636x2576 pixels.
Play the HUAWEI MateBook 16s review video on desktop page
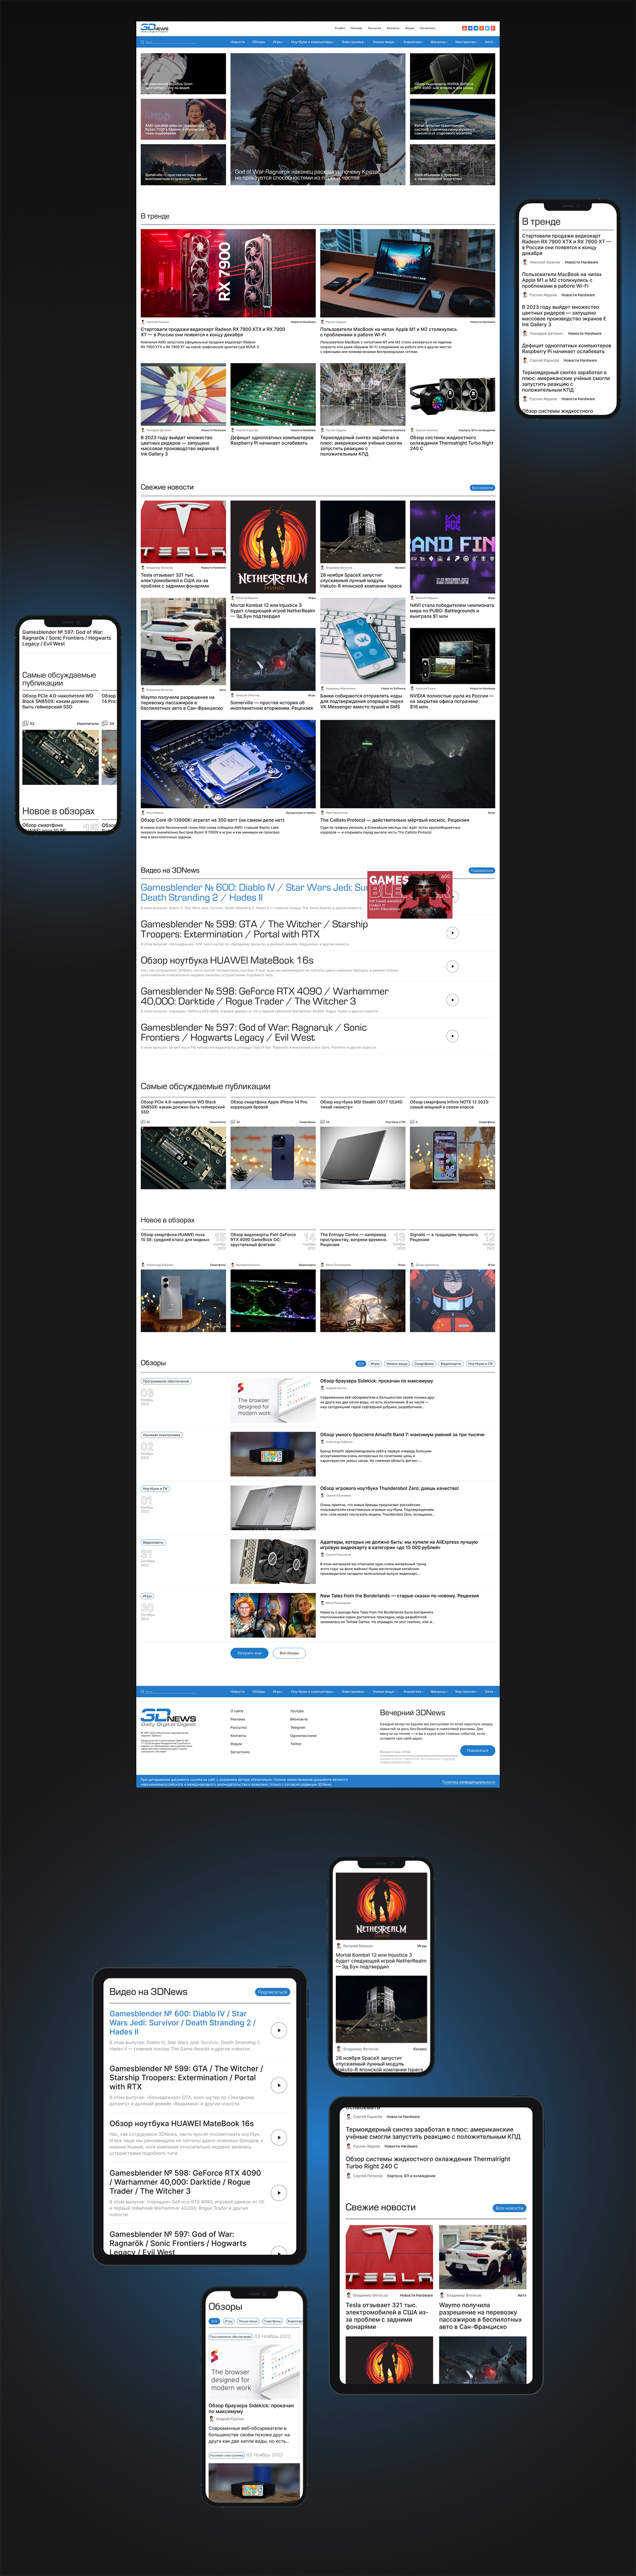point(452,966)
